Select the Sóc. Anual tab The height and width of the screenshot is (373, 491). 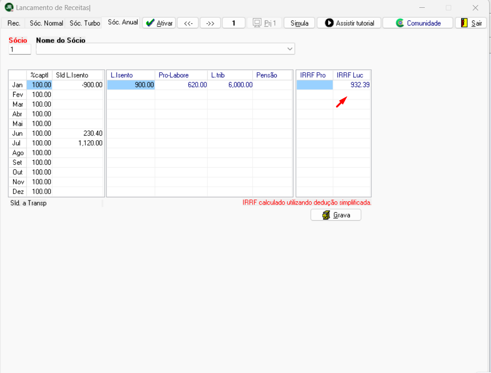122,22
